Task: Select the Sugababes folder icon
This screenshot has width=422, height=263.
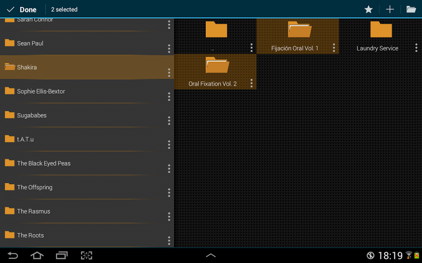Action: (x=9, y=115)
